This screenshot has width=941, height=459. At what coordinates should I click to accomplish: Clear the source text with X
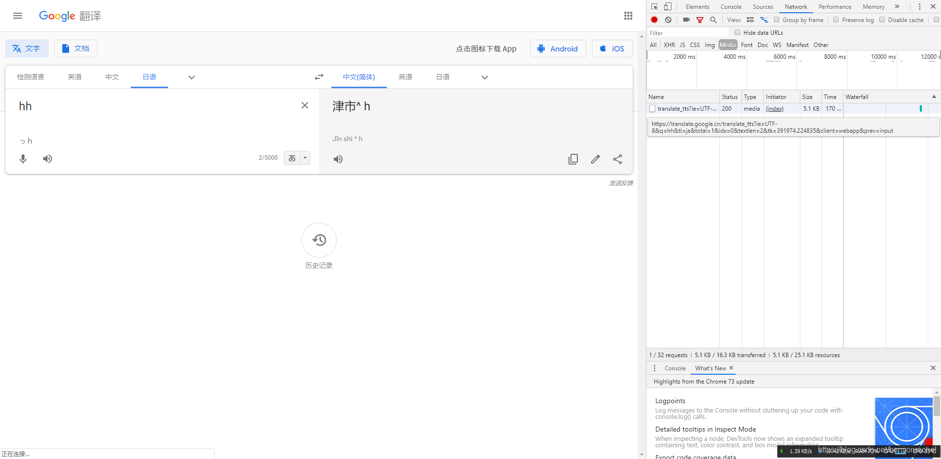tap(304, 105)
